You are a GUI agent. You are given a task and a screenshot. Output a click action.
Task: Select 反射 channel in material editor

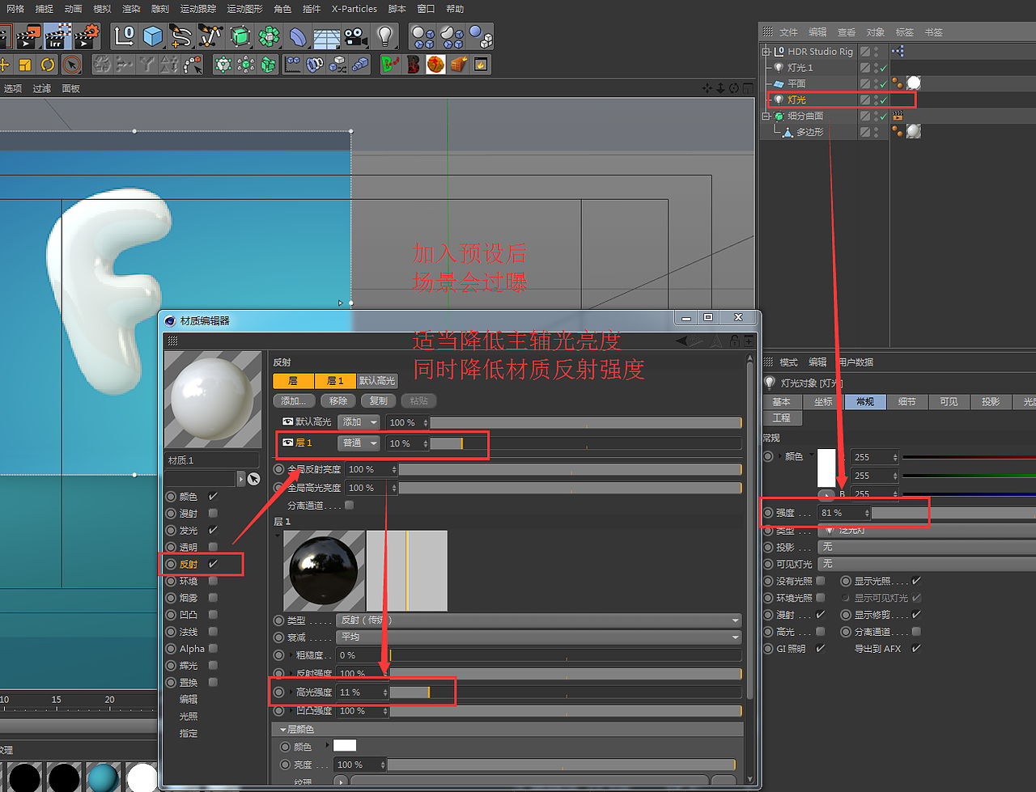pos(189,564)
